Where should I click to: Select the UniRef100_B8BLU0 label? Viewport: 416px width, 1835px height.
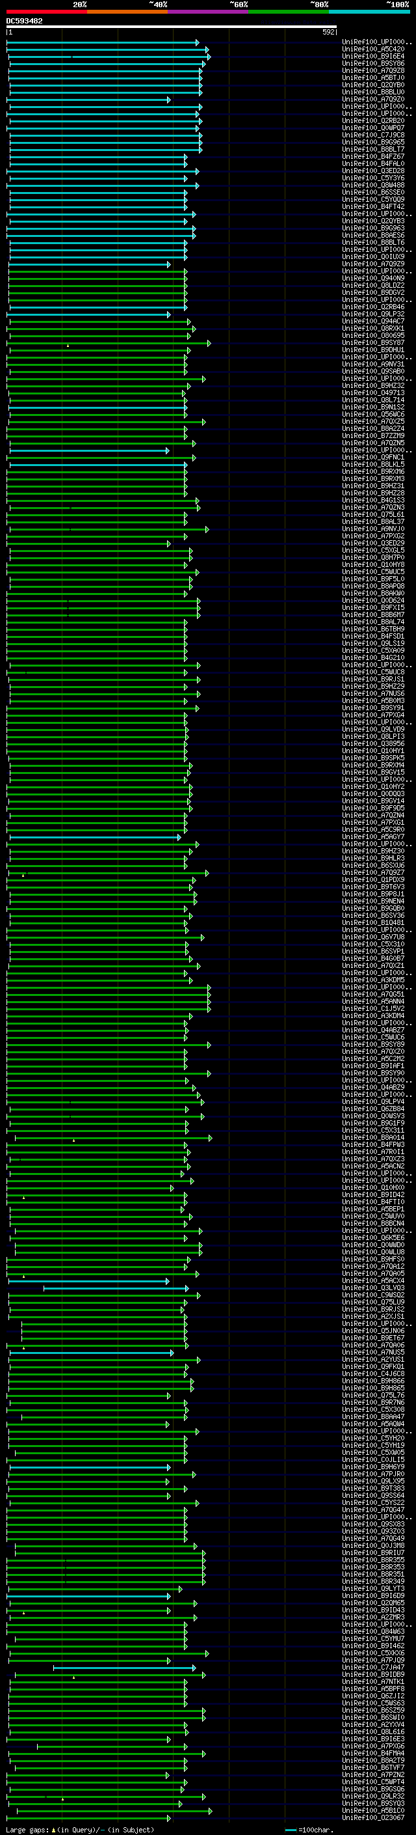[373, 92]
